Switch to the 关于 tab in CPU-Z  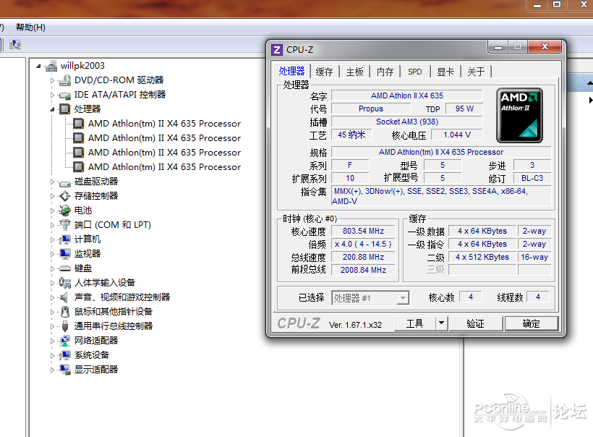476,72
